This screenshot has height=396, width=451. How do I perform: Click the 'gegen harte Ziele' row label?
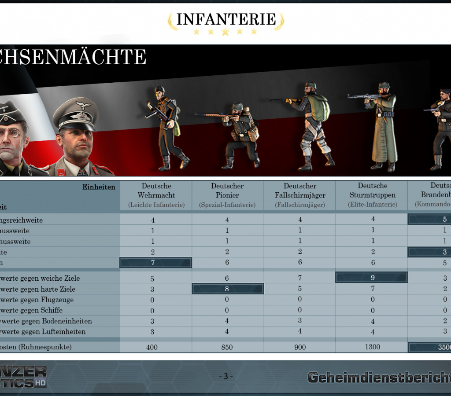38,289
